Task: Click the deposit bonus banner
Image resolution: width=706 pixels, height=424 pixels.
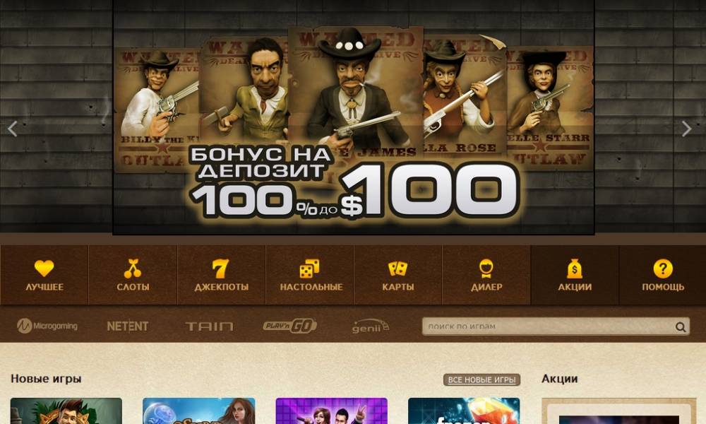Action: (354, 117)
